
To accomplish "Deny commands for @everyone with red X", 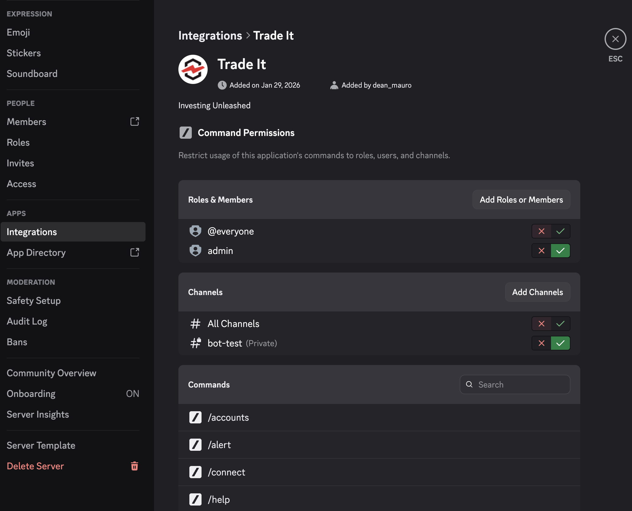I will point(541,231).
